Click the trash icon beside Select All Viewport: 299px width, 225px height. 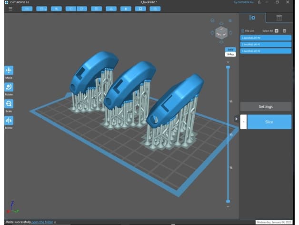click(284, 31)
